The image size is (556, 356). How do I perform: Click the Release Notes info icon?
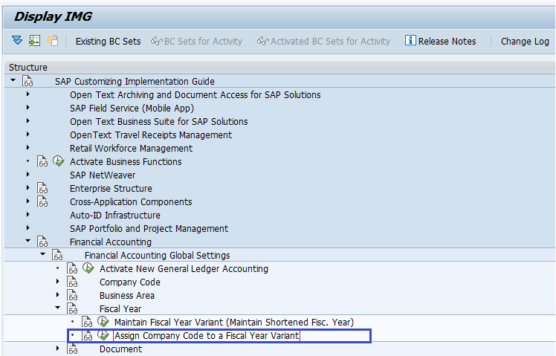click(410, 40)
